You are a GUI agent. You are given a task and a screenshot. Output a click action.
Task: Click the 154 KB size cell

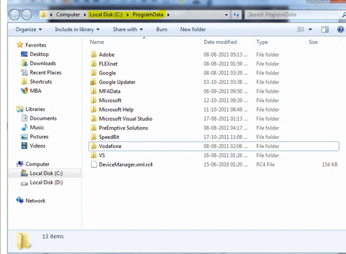click(330, 164)
